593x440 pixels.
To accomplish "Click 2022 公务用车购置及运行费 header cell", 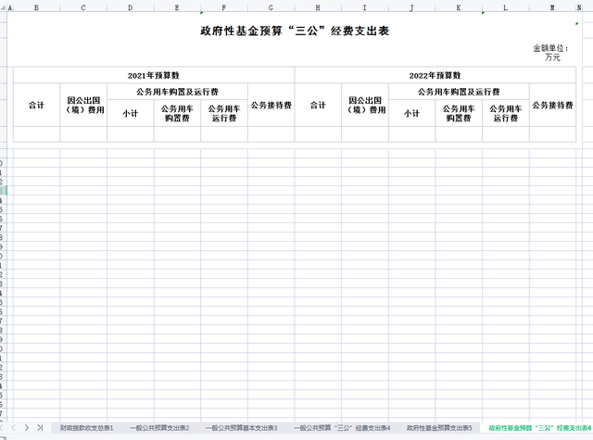I will click(x=459, y=92).
